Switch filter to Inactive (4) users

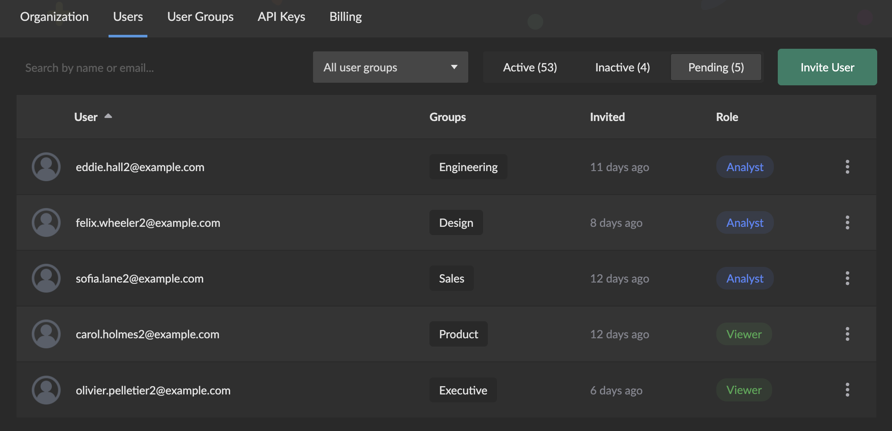(622, 67)
